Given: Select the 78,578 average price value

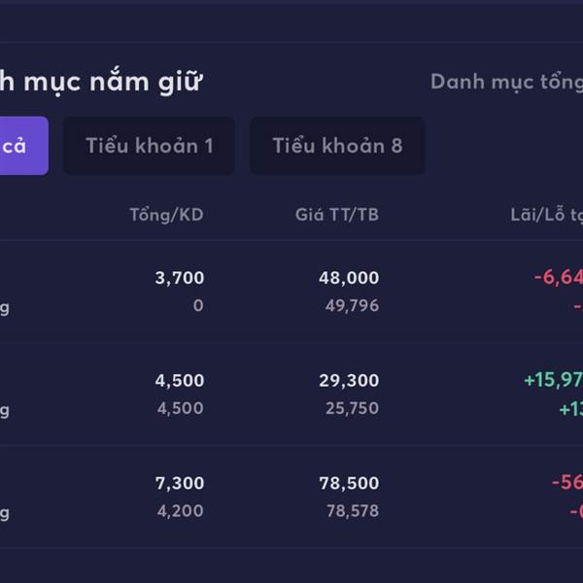Looking at the screenshot, I should [352, 511].
